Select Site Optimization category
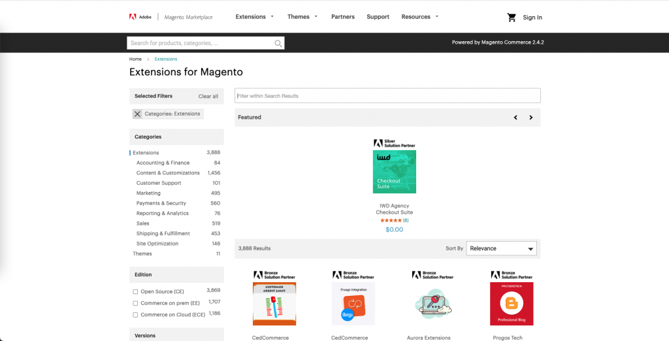 [x=157, y=244]
